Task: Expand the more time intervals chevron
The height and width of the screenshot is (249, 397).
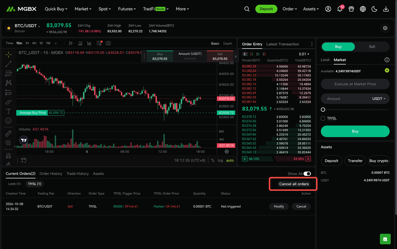Action: point(56,43)
